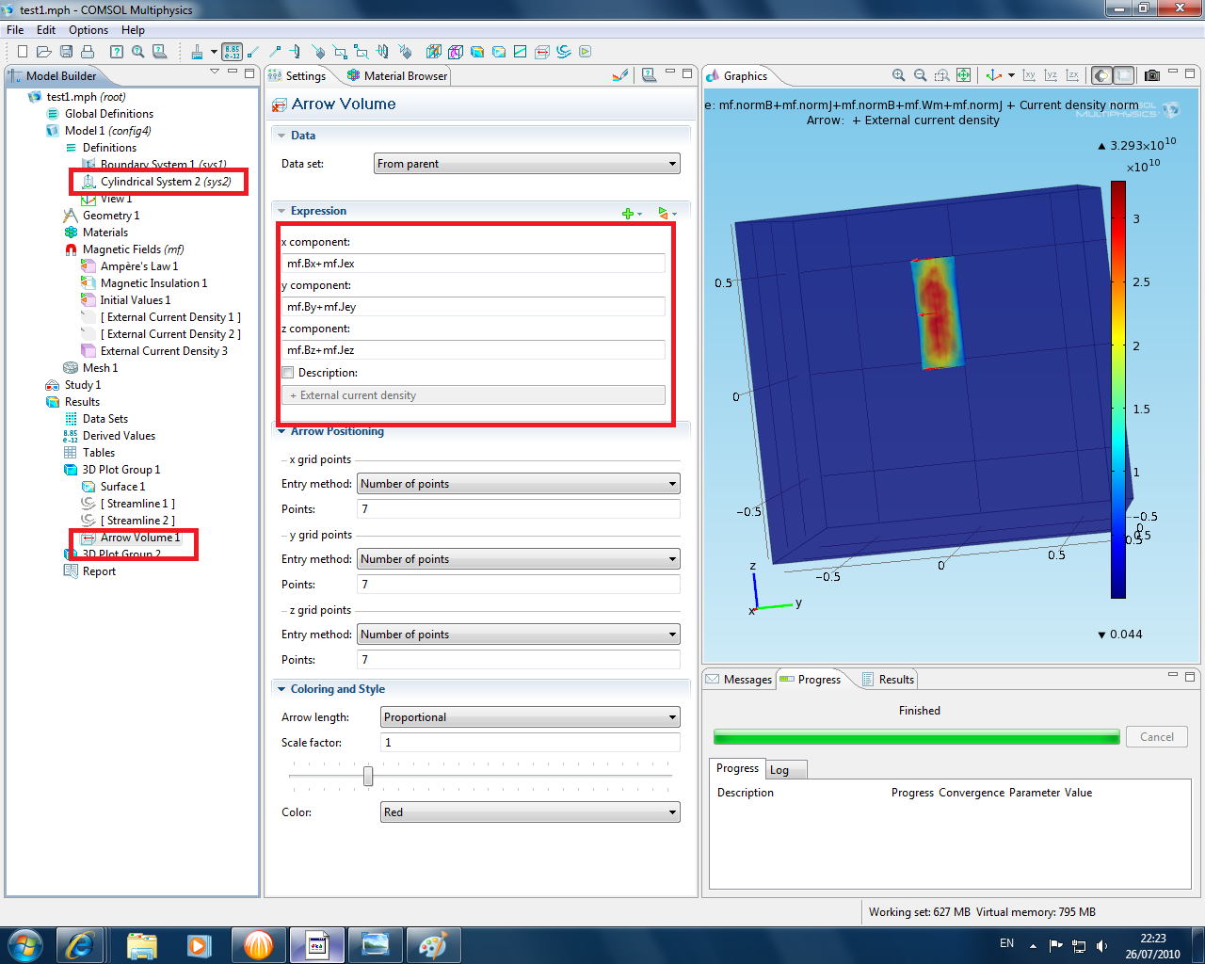Toggle the Description checkbox
1205x964 pixels.
coord(288,373)
